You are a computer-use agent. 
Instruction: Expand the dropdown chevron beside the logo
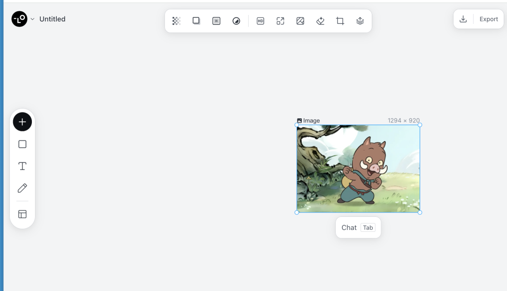point(32,19)
